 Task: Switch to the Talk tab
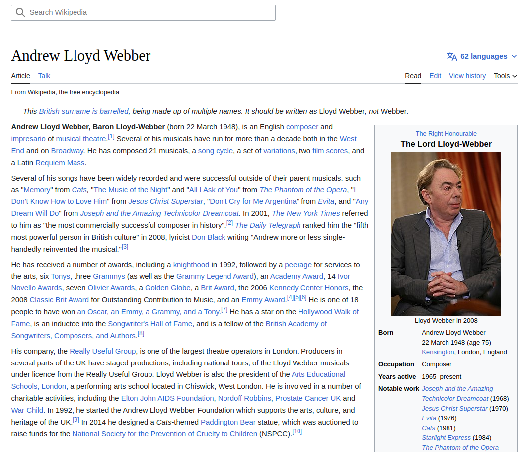click(44, 76)
